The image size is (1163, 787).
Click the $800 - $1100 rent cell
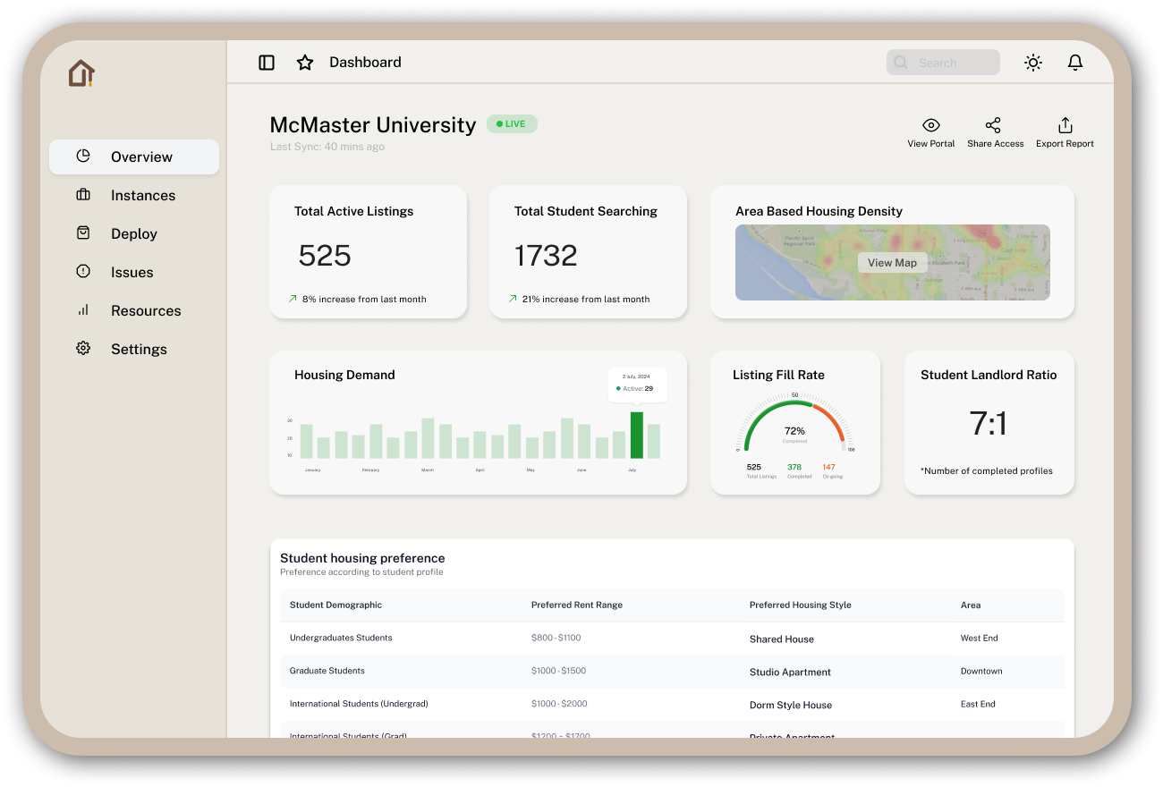point(556,639)
